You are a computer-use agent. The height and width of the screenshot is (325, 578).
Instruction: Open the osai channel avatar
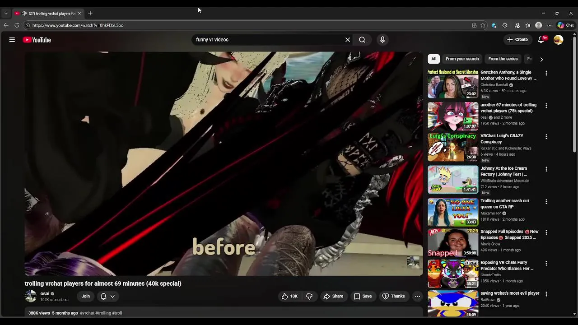[31, 296]
